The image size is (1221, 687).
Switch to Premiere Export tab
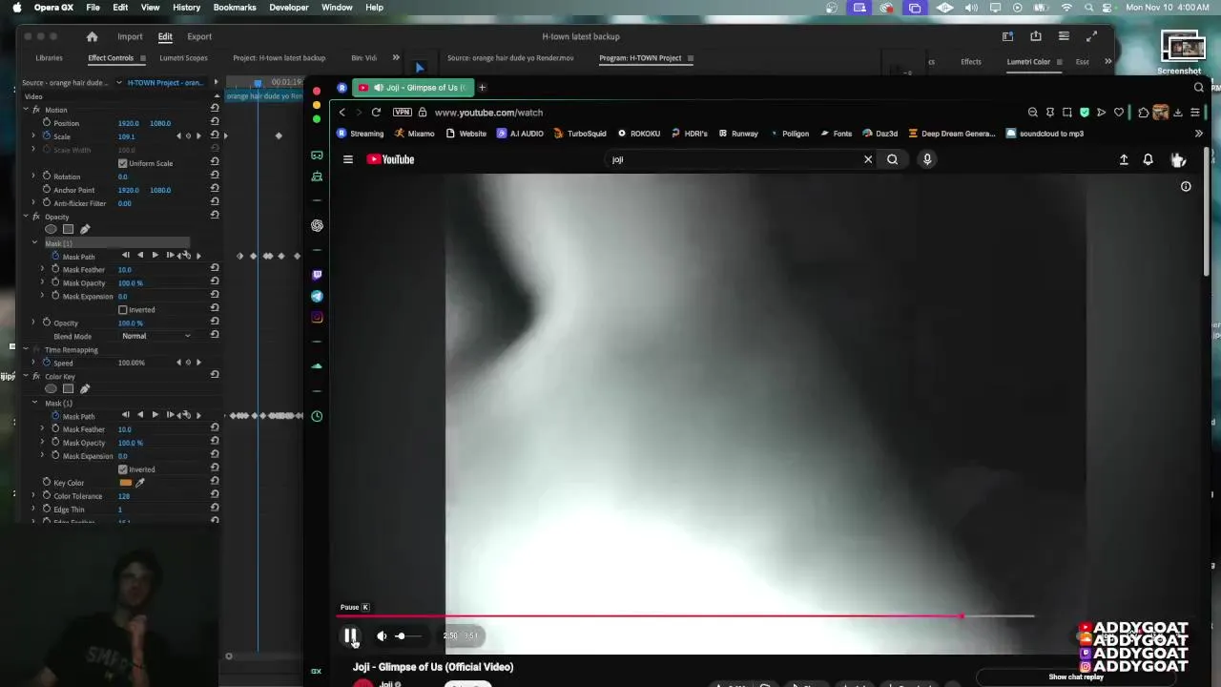click(x=199, y=36)
